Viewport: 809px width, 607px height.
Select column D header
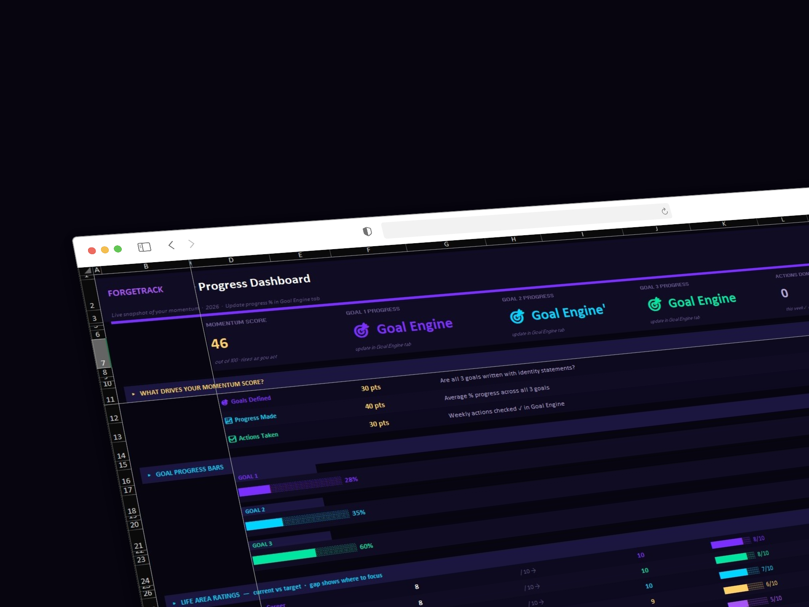click(231, 260)
